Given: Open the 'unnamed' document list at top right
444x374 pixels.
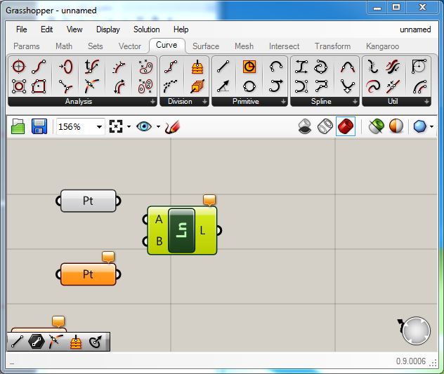Looking at the screenshot, I should (x=415, y=29).
